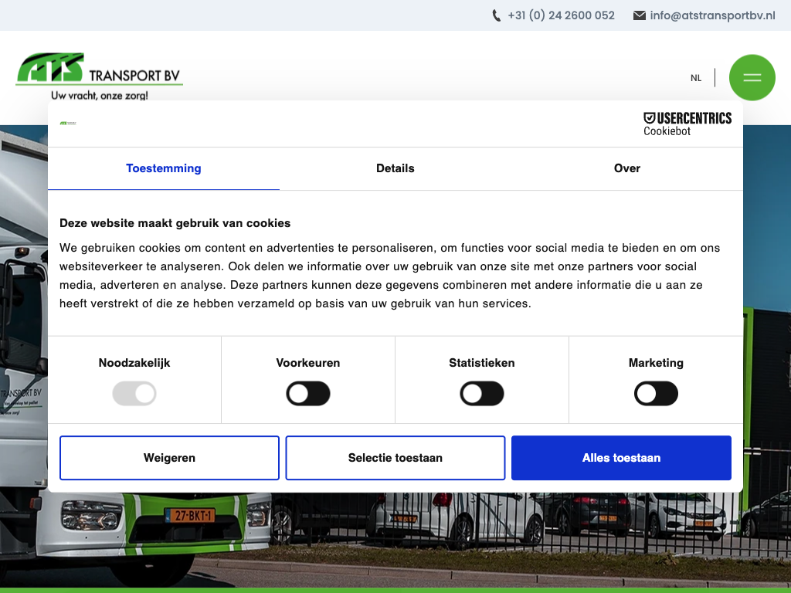Switch to the Details tab
791x593 pixels.
(395, 168)
